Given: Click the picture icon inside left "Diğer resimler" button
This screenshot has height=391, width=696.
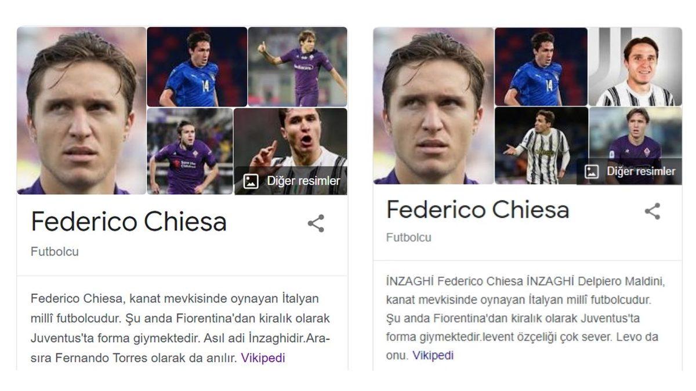Looking at the screenshot, I should [251, 181].
